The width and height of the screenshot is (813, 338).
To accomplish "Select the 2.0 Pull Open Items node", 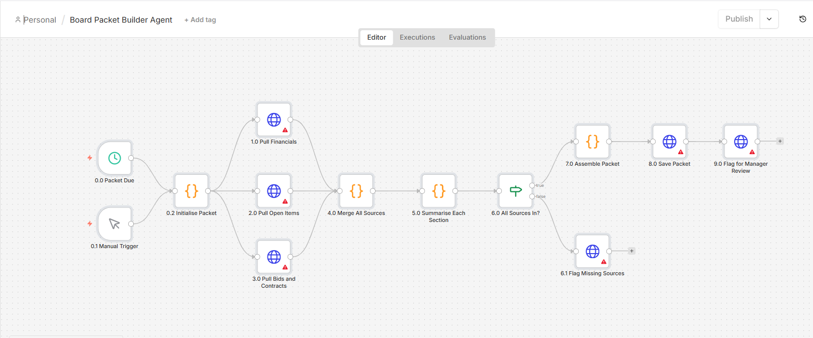I will (274, 191).
